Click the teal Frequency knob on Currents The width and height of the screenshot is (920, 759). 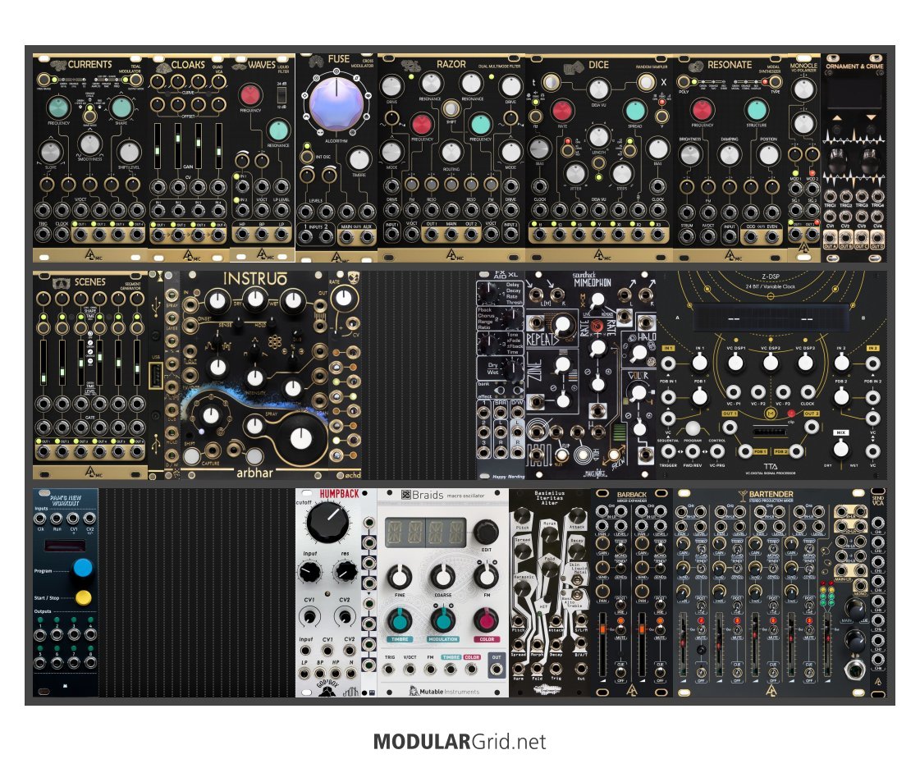pyautogui.click(x=58, y=107)
